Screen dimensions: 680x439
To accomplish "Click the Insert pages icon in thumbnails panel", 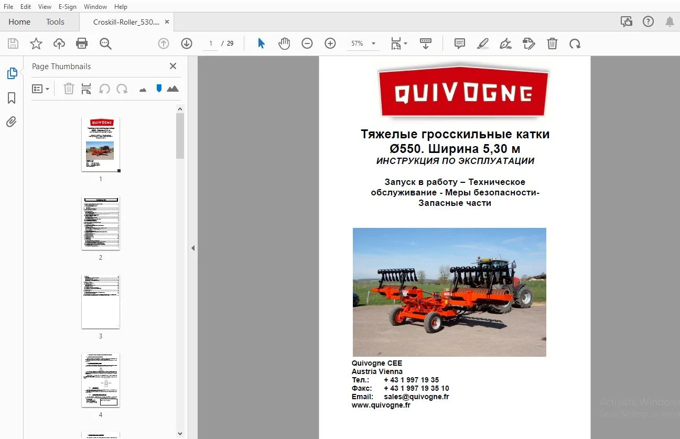I will pyautogui.click(x=87, y=89).
